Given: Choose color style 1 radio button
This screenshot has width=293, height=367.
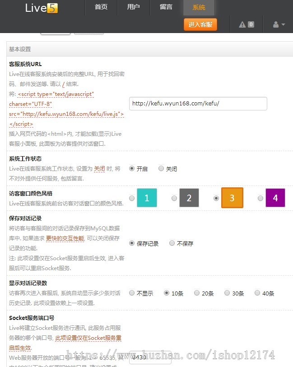Looking at the screenshot, I should click(x=132, y=198).
